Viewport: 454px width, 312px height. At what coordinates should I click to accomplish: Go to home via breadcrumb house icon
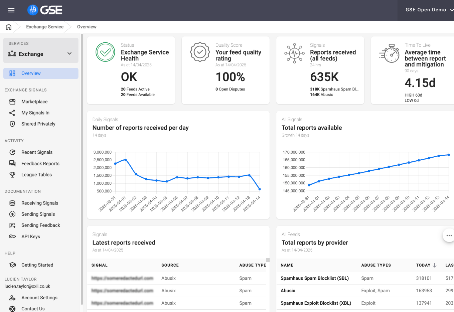point(9,27)
